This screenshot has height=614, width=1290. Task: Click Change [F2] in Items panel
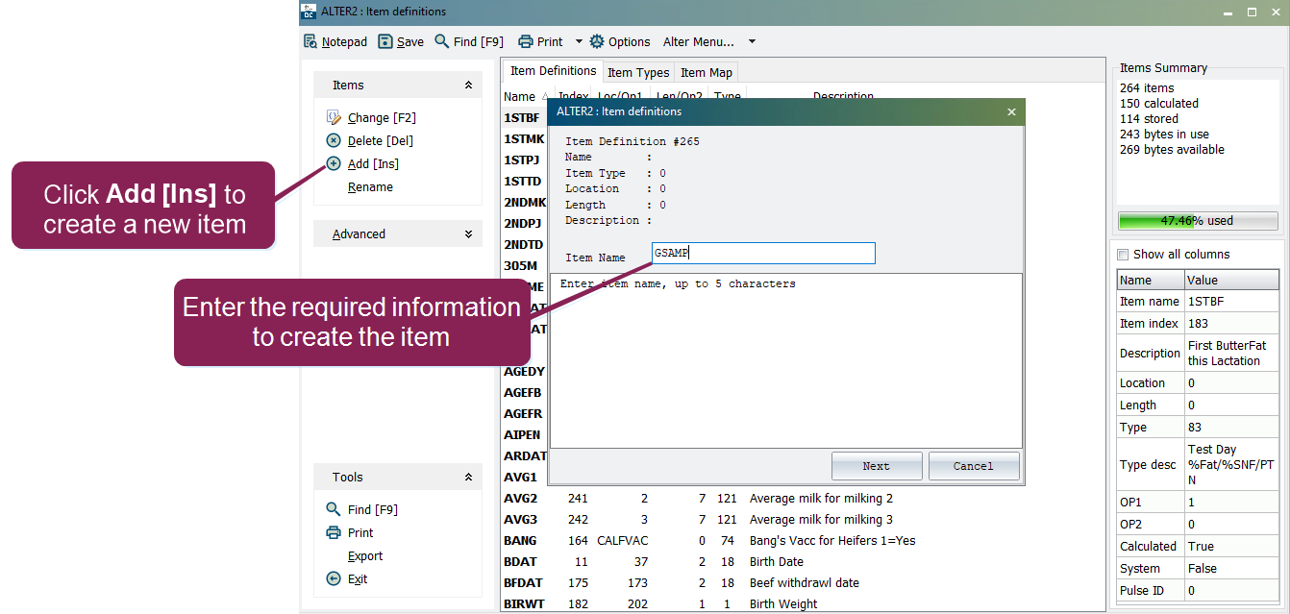(x=381, y=118)
